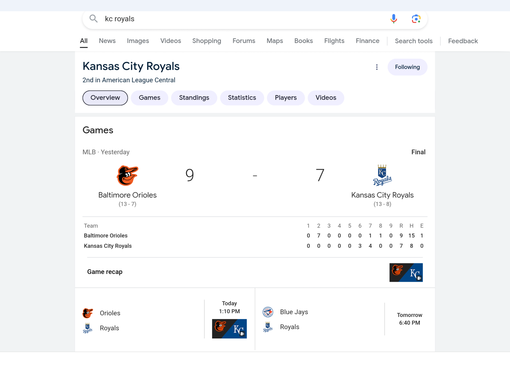
Task: Open the Statistics chip
Action: point(242,98)
